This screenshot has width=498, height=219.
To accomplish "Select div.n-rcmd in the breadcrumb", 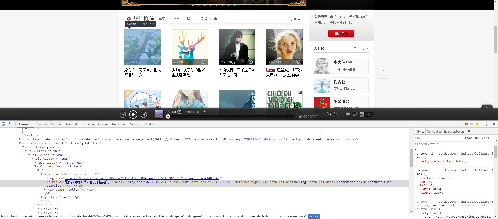I will coord(235,216).
